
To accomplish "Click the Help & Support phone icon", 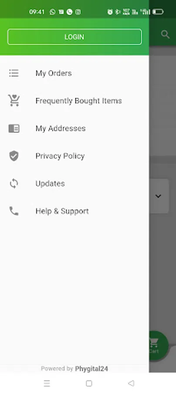I will point(14,211).
